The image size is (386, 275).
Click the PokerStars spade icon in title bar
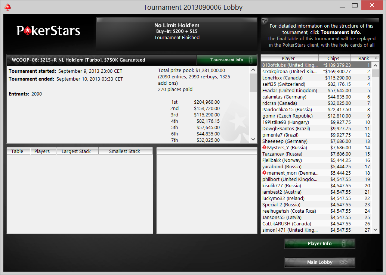pos(7,7)
